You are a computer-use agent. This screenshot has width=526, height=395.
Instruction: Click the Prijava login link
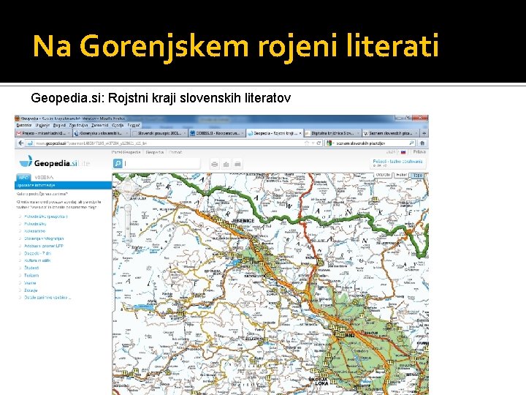[x=419, y=152]
